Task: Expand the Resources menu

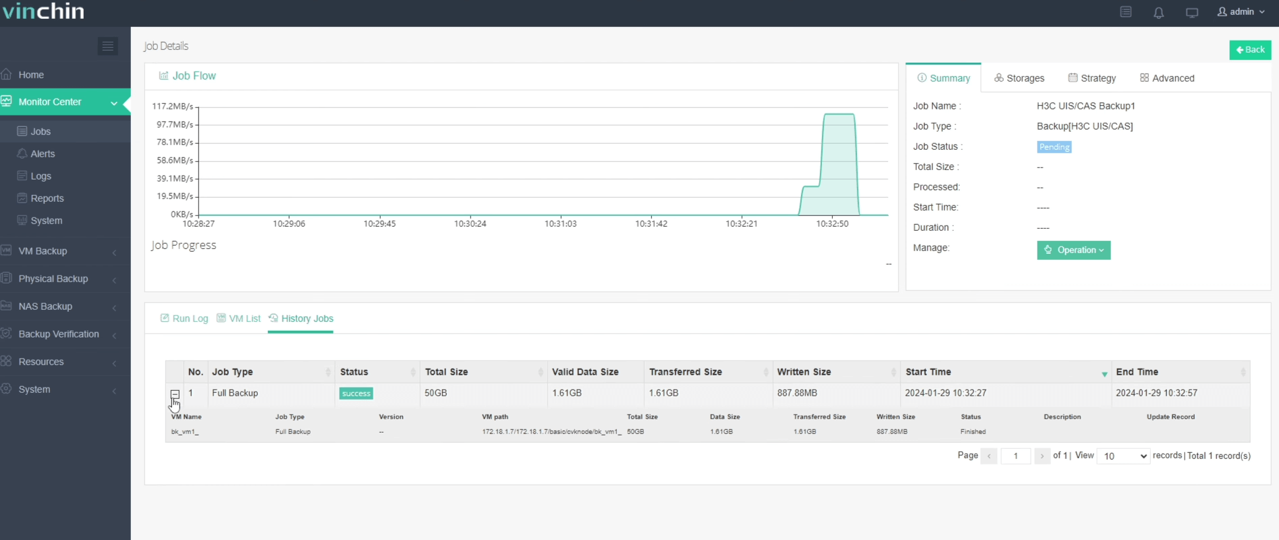Action: coord(65,362)
